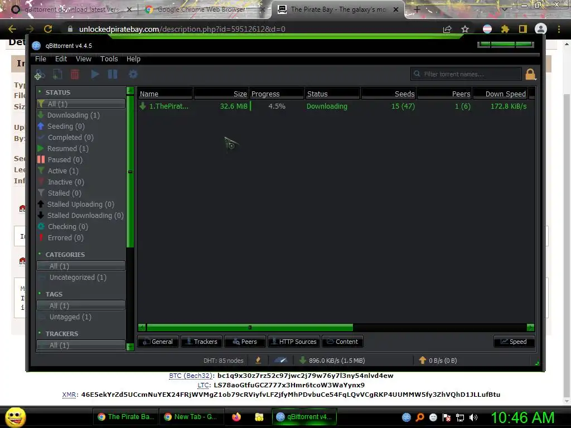The image size is (571, 428).
Task: Click the red delete torrent toolbar icon
Action: (75, 74)
